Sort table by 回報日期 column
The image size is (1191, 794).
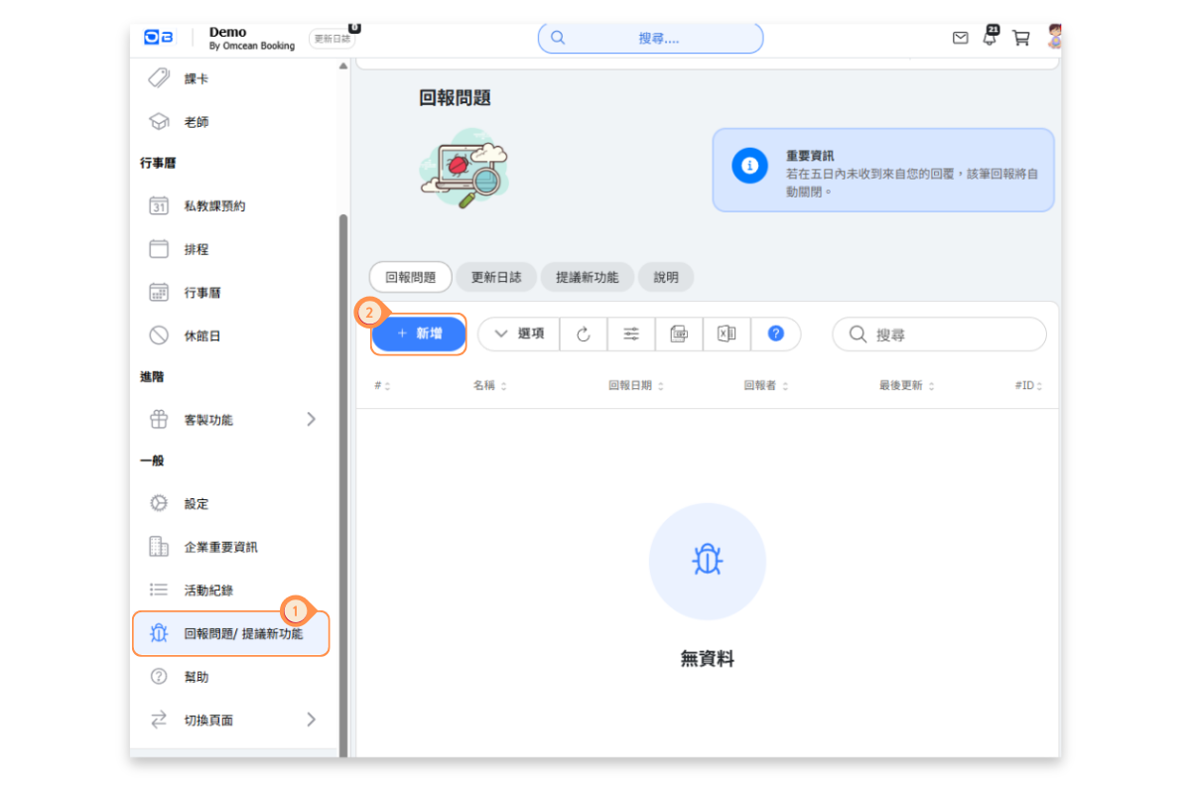tap(635, 385)
